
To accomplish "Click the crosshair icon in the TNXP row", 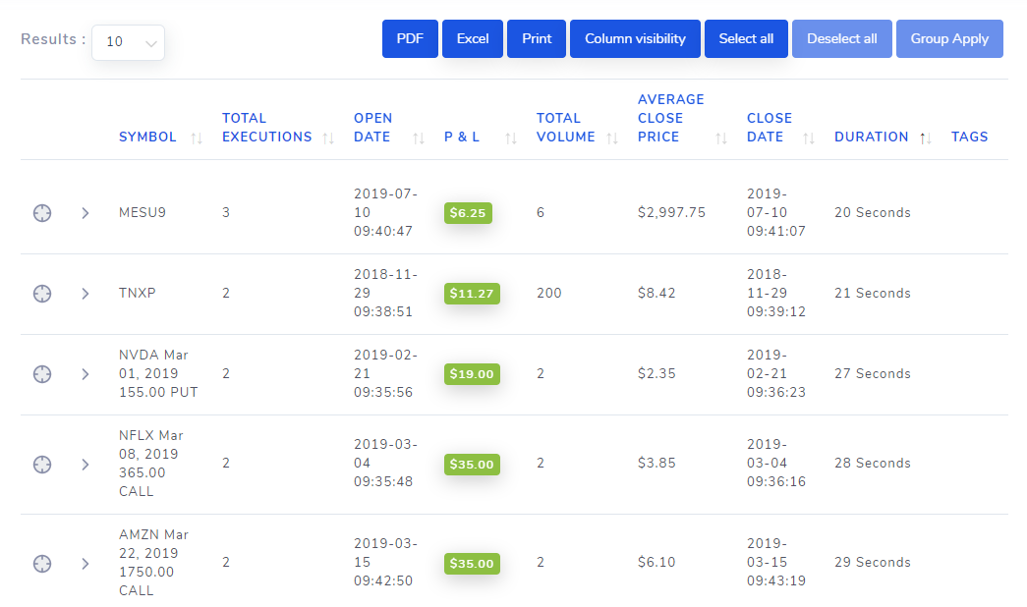I will [x=42, y=294].
